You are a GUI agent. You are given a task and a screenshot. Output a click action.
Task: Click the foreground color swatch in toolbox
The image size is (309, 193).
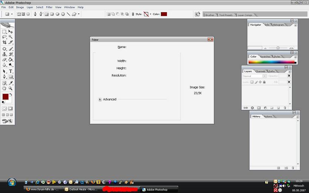(x=5, y=97)
